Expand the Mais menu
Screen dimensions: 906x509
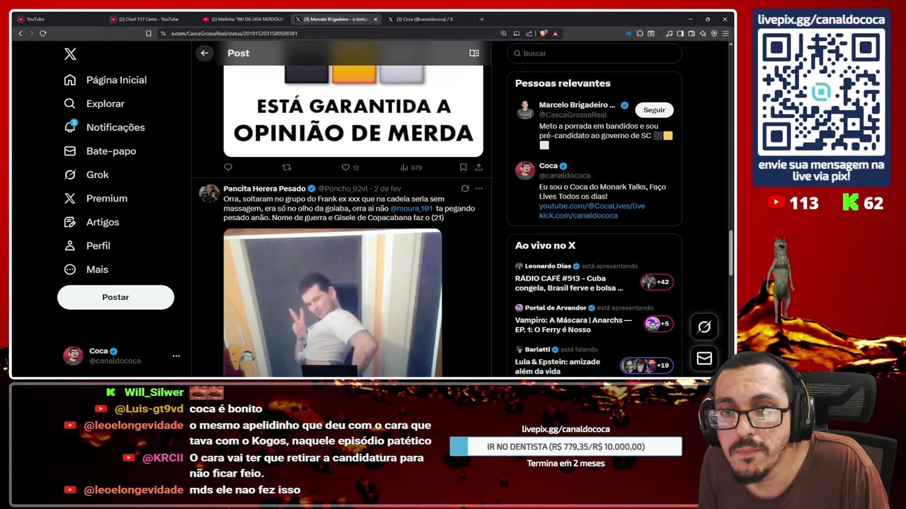pos(86,269)
